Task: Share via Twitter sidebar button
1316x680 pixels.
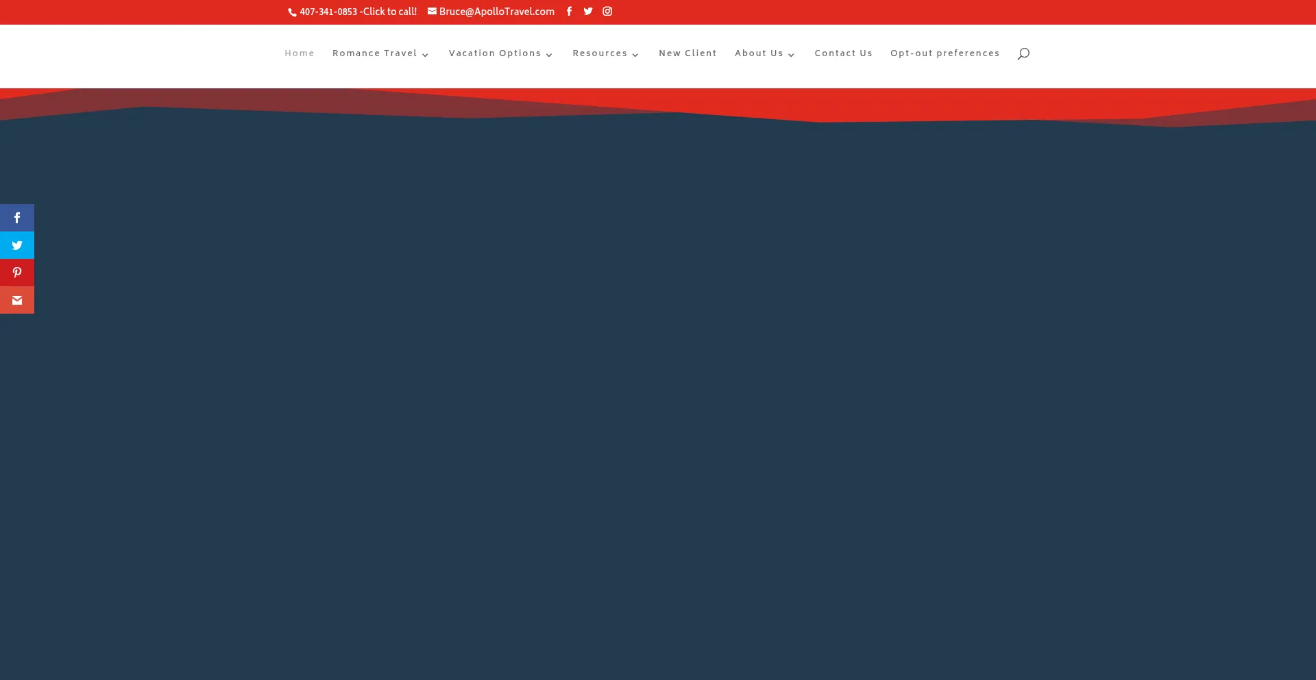Action: pos(17,245)
